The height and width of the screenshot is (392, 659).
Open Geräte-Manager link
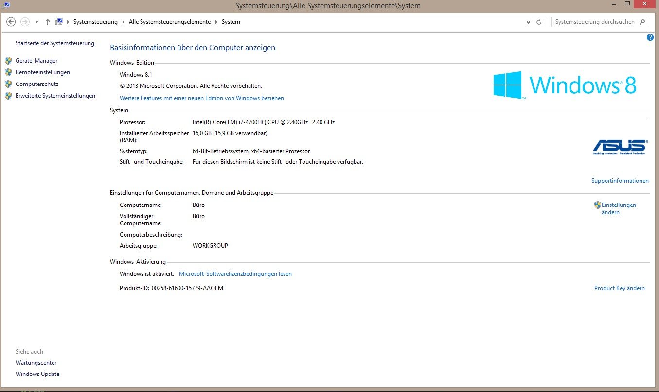(36, 61)
